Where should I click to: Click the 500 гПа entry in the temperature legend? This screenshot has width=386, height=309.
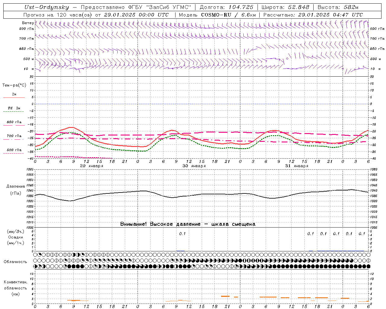14,150
